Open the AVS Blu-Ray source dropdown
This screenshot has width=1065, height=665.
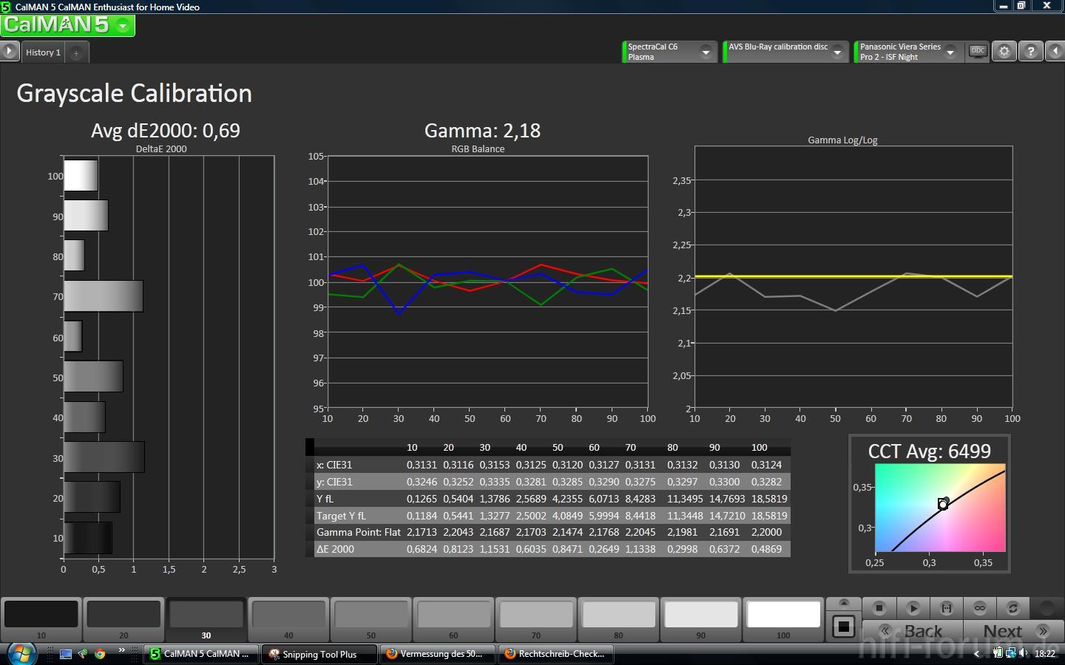click(837, 52)
